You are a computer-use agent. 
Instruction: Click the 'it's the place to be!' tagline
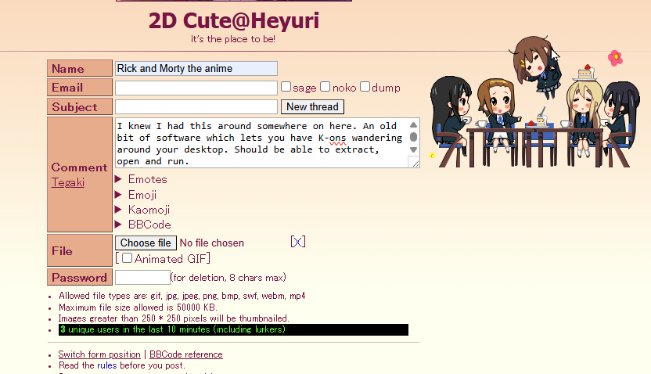tap(233, 39)
